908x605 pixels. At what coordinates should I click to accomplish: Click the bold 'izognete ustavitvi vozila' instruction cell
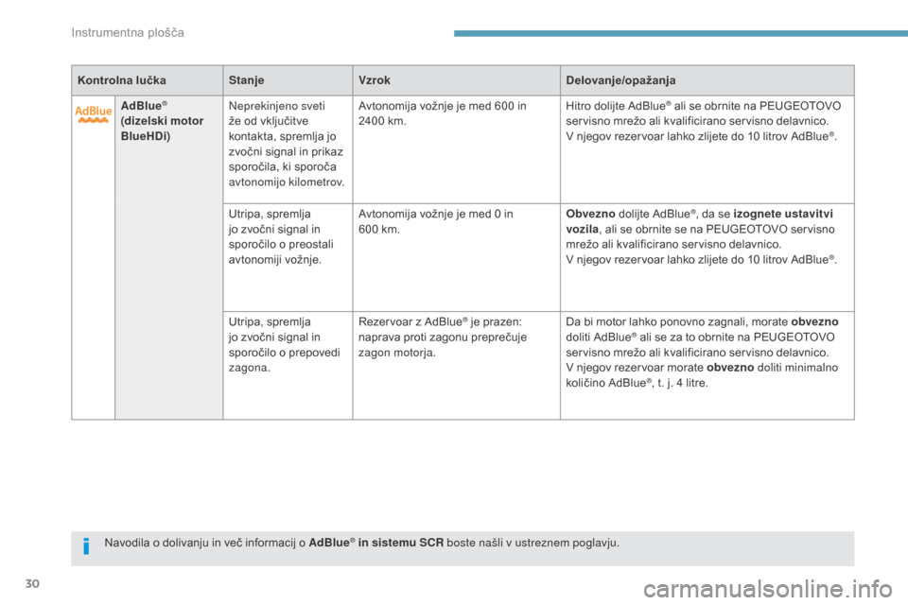707,258
